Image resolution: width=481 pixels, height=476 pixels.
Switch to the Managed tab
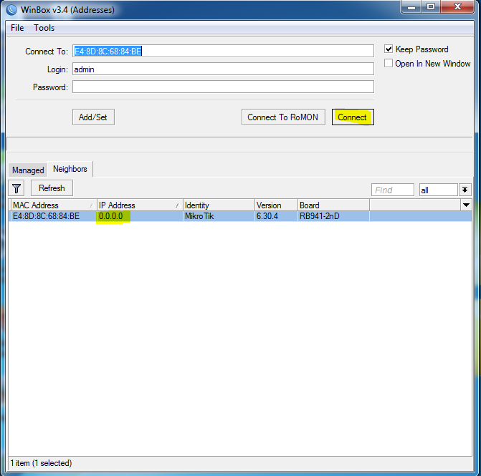28,170
